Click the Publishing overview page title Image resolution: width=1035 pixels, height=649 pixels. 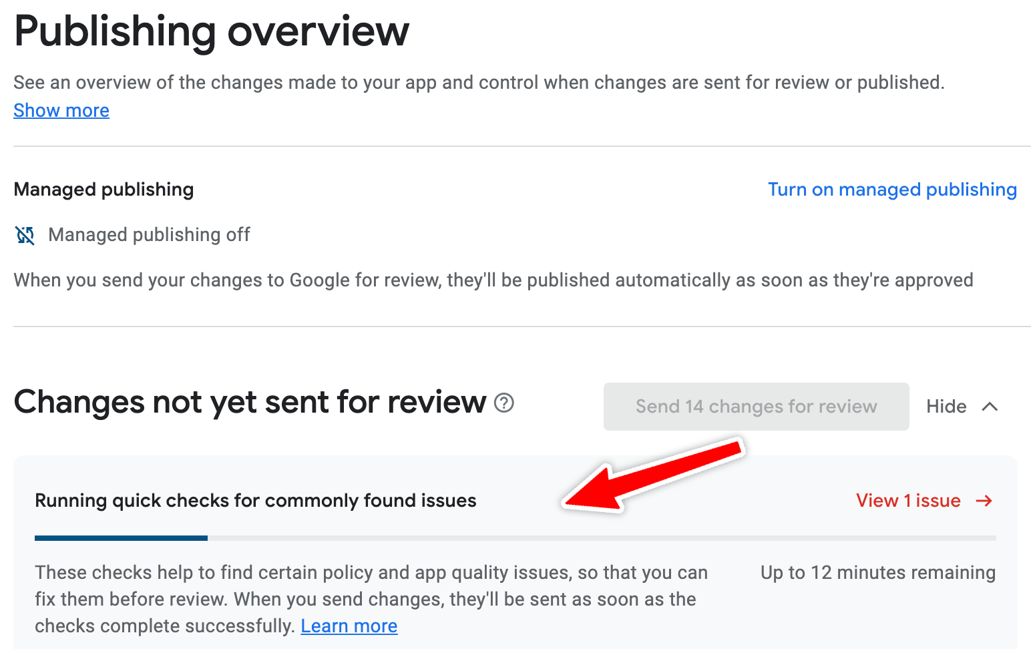point(212,31)
